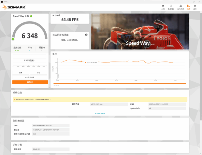
Task: Click the version field v2.31.8385 s64
Action: [109, 104]
